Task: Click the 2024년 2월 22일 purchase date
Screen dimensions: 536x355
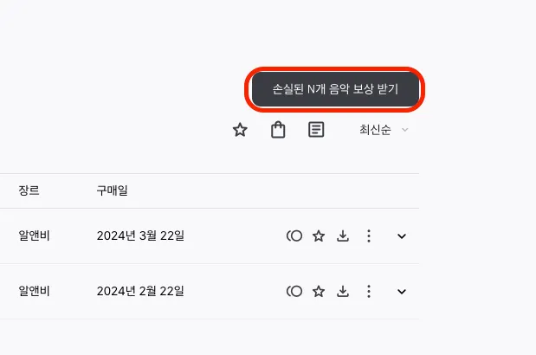Action: coord(140,291)
